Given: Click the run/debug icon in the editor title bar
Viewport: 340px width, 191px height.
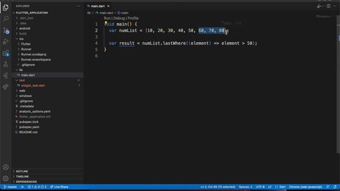Looking at the screenshot, I should 319,6.
